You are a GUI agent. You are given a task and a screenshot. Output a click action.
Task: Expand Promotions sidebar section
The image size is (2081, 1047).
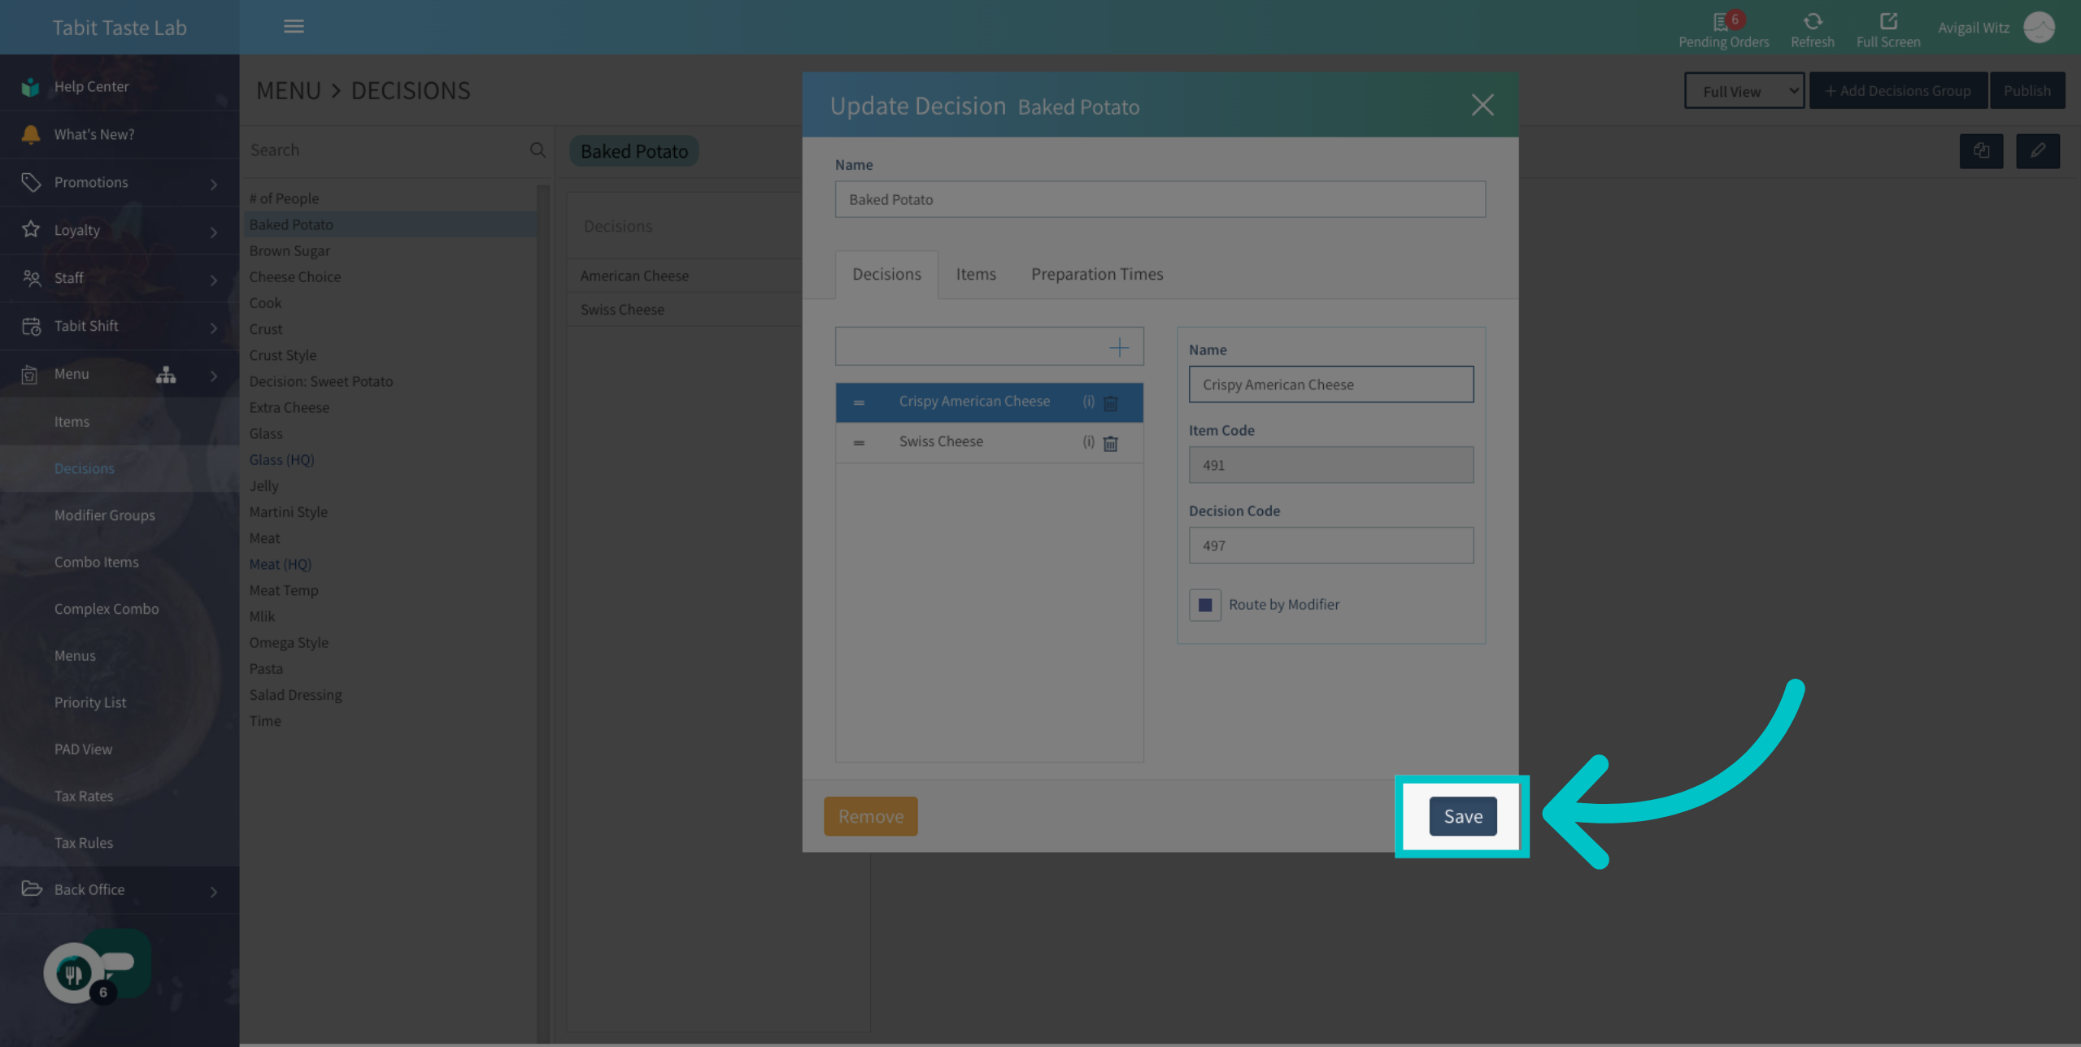pyautogui.click(x=120, y=183)
